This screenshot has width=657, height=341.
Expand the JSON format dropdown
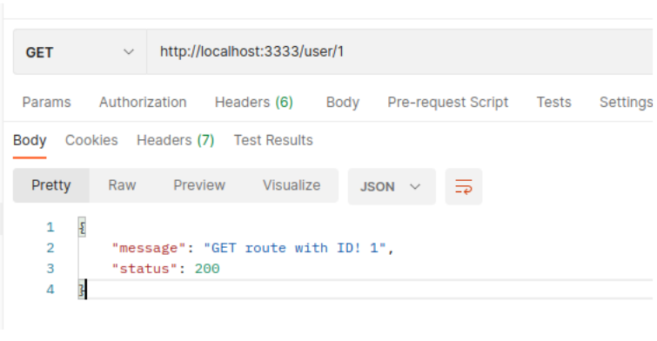coord(392,186)
